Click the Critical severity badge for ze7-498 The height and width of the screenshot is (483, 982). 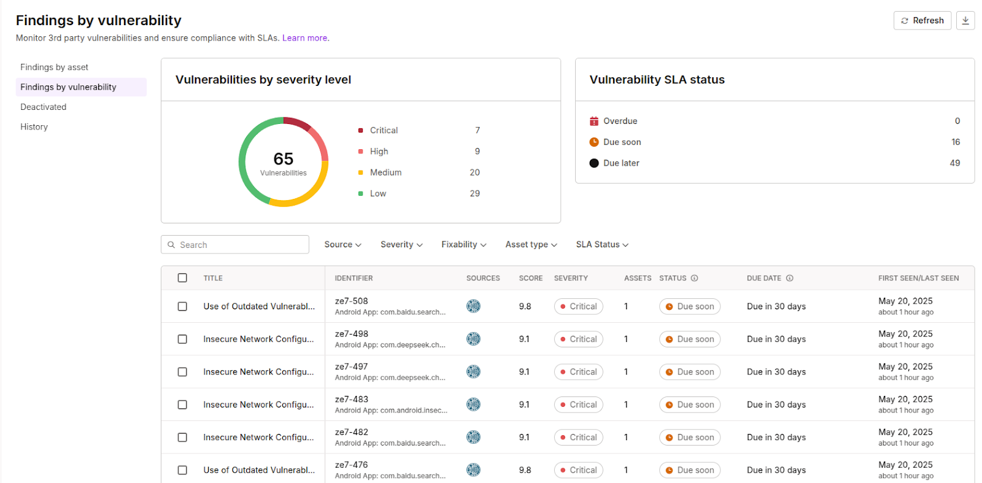(578, 339)
